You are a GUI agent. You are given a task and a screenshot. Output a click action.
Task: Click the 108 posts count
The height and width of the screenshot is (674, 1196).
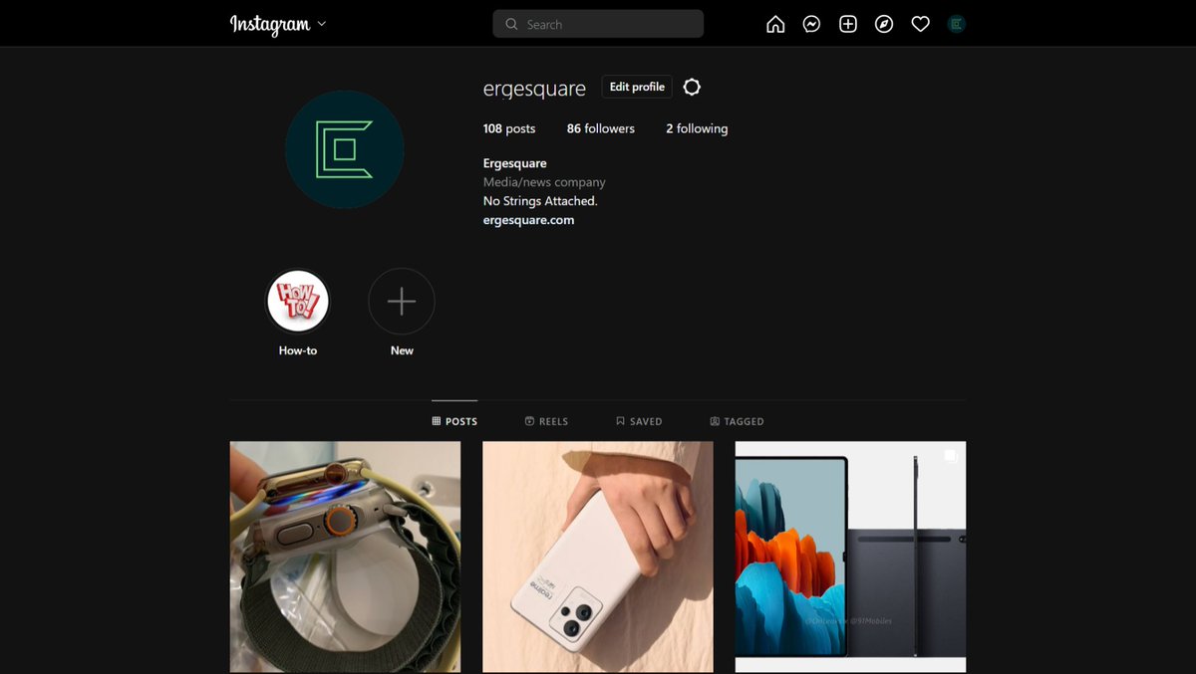pos(509,128)
